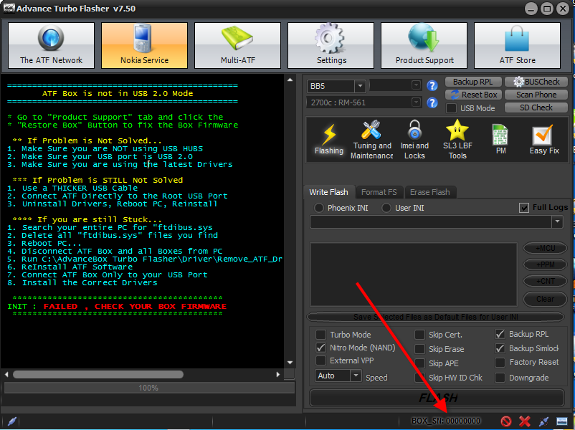The width and height of the screenshot is (575, 430).
Task: Switch to the Erase Flash tab
Action: pos(429,192)
